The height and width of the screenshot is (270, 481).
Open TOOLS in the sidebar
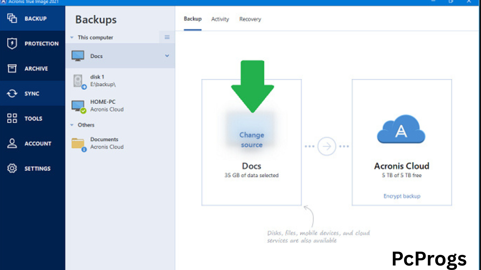(x=33, y=118)
